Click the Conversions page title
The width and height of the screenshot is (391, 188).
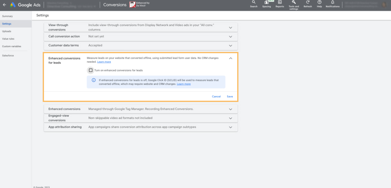[x=115, y=5]
